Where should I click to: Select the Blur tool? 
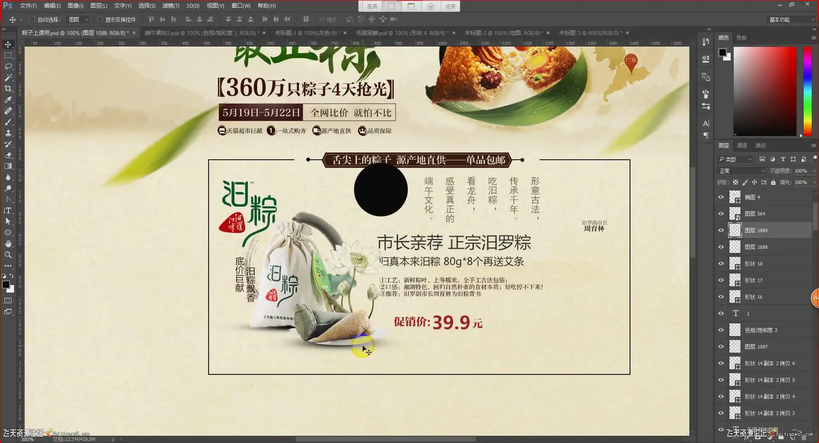8,177
